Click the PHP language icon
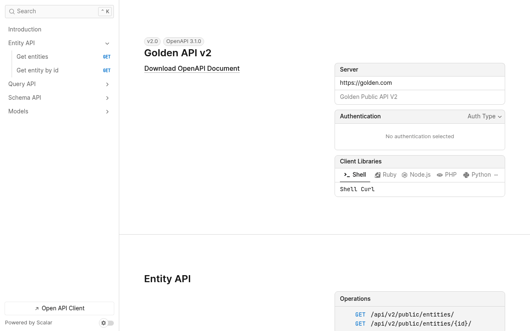The image size is (530, 331). click(x=440, y=175)
